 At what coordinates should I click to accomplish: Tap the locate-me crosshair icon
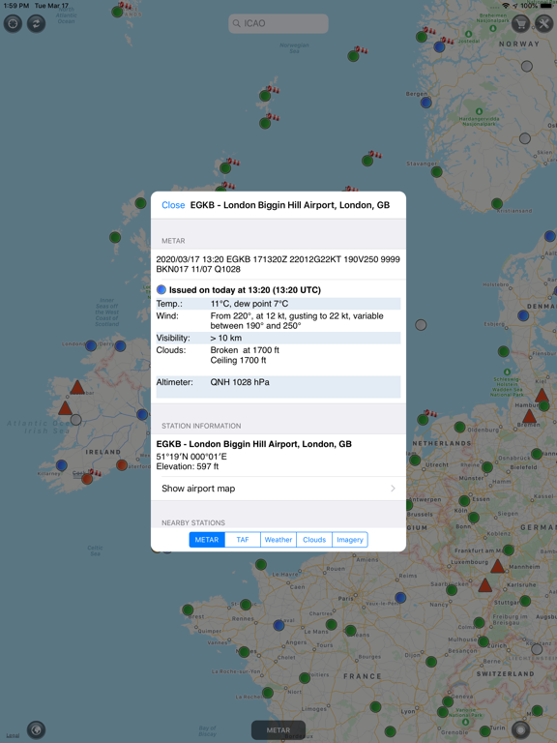point(13,23)
